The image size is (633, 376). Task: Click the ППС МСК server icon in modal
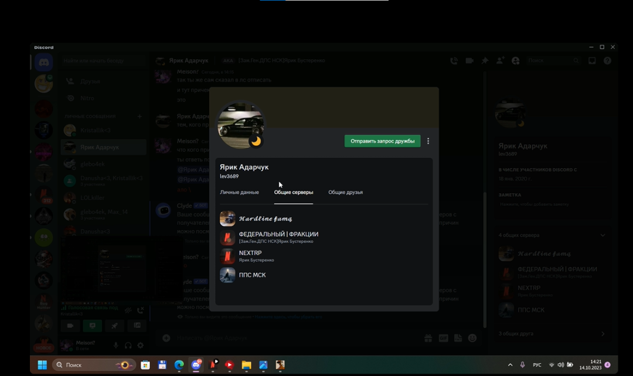click(227, 275)
